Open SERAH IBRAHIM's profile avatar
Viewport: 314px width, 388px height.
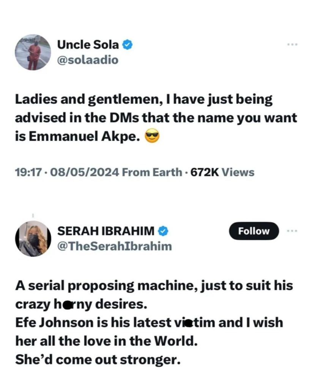[33, 238]
